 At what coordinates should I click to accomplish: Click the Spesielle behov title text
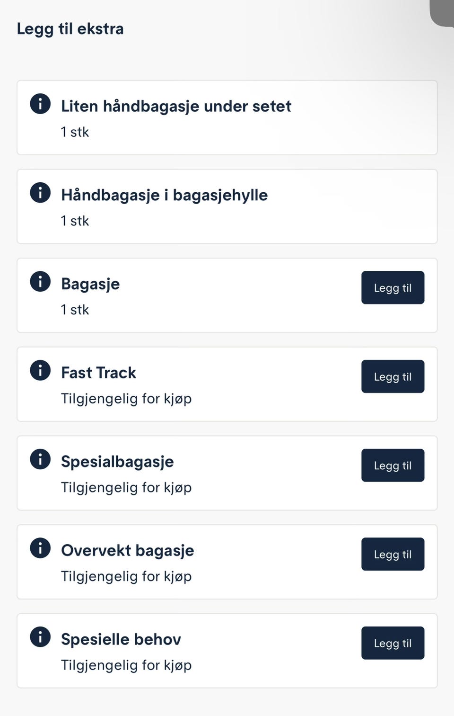121,639
